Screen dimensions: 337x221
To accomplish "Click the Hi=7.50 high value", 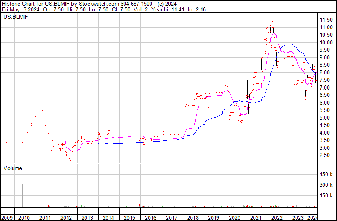I will [x=76, y=10].
